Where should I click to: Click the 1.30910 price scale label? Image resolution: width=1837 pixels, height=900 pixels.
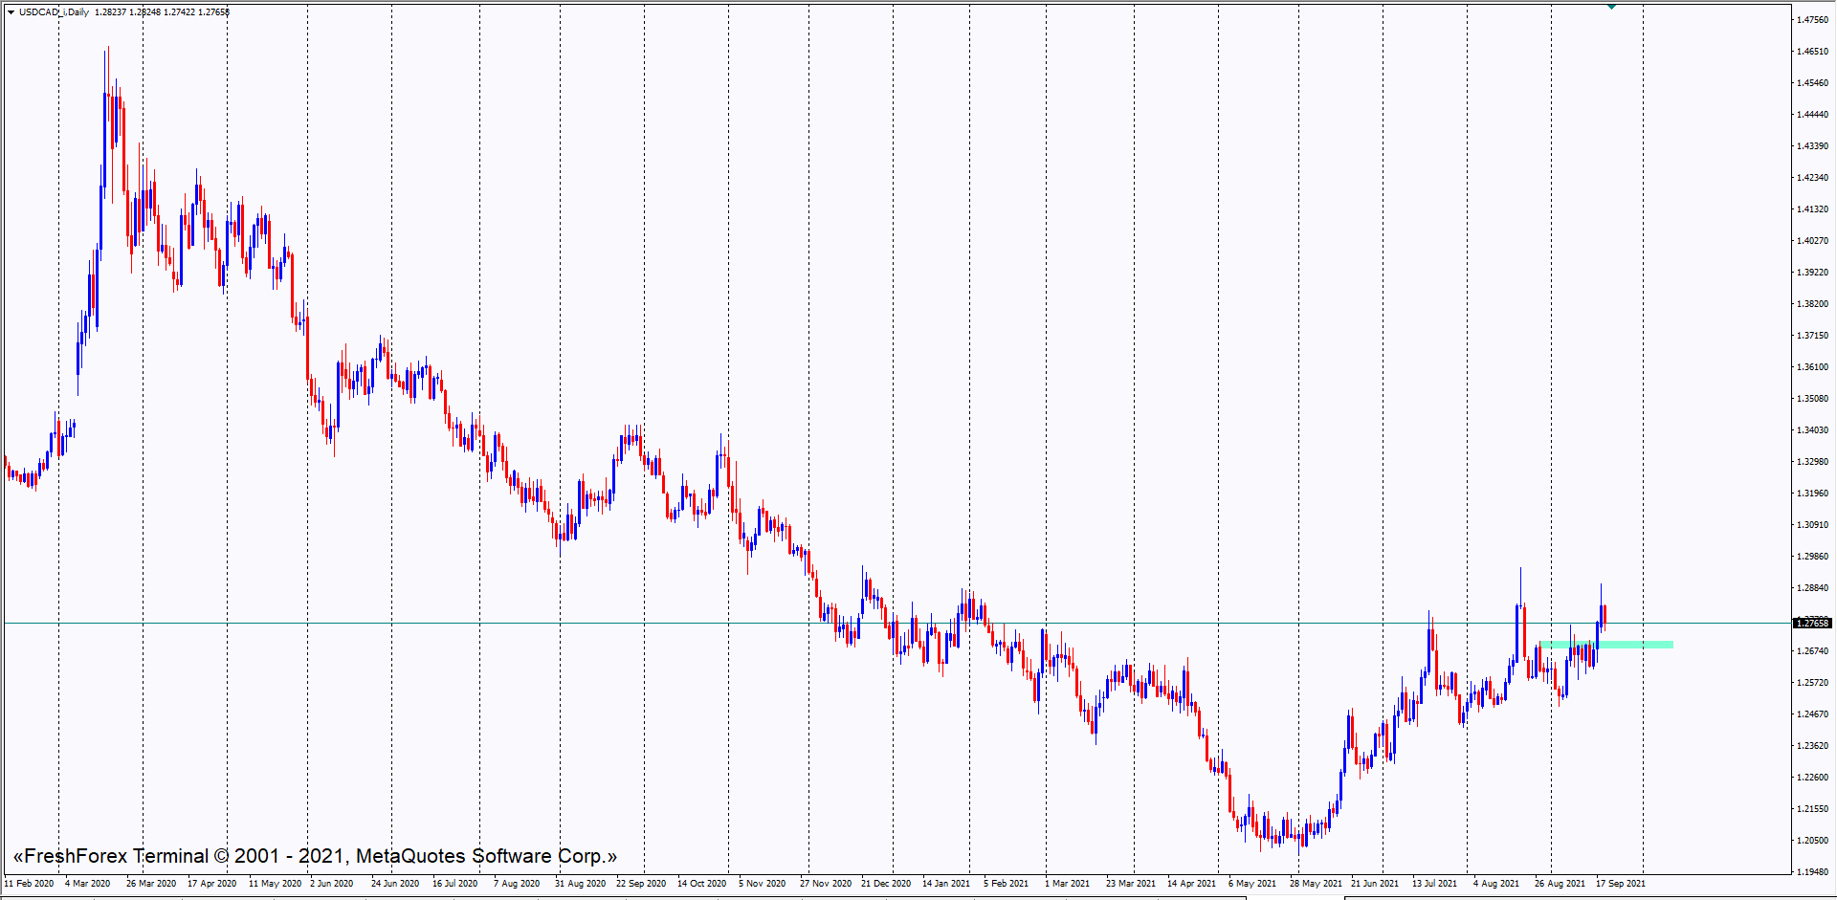1812,525
